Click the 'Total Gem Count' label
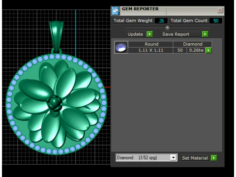Screen dimensions: 236x177 pyautogui.click(x=189, y=21)
